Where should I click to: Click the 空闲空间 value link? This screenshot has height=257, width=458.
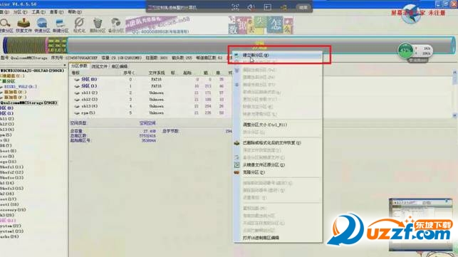[x=147, y=123]
